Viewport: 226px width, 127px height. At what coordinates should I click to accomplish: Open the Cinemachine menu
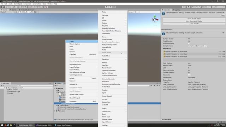(37, 4)
